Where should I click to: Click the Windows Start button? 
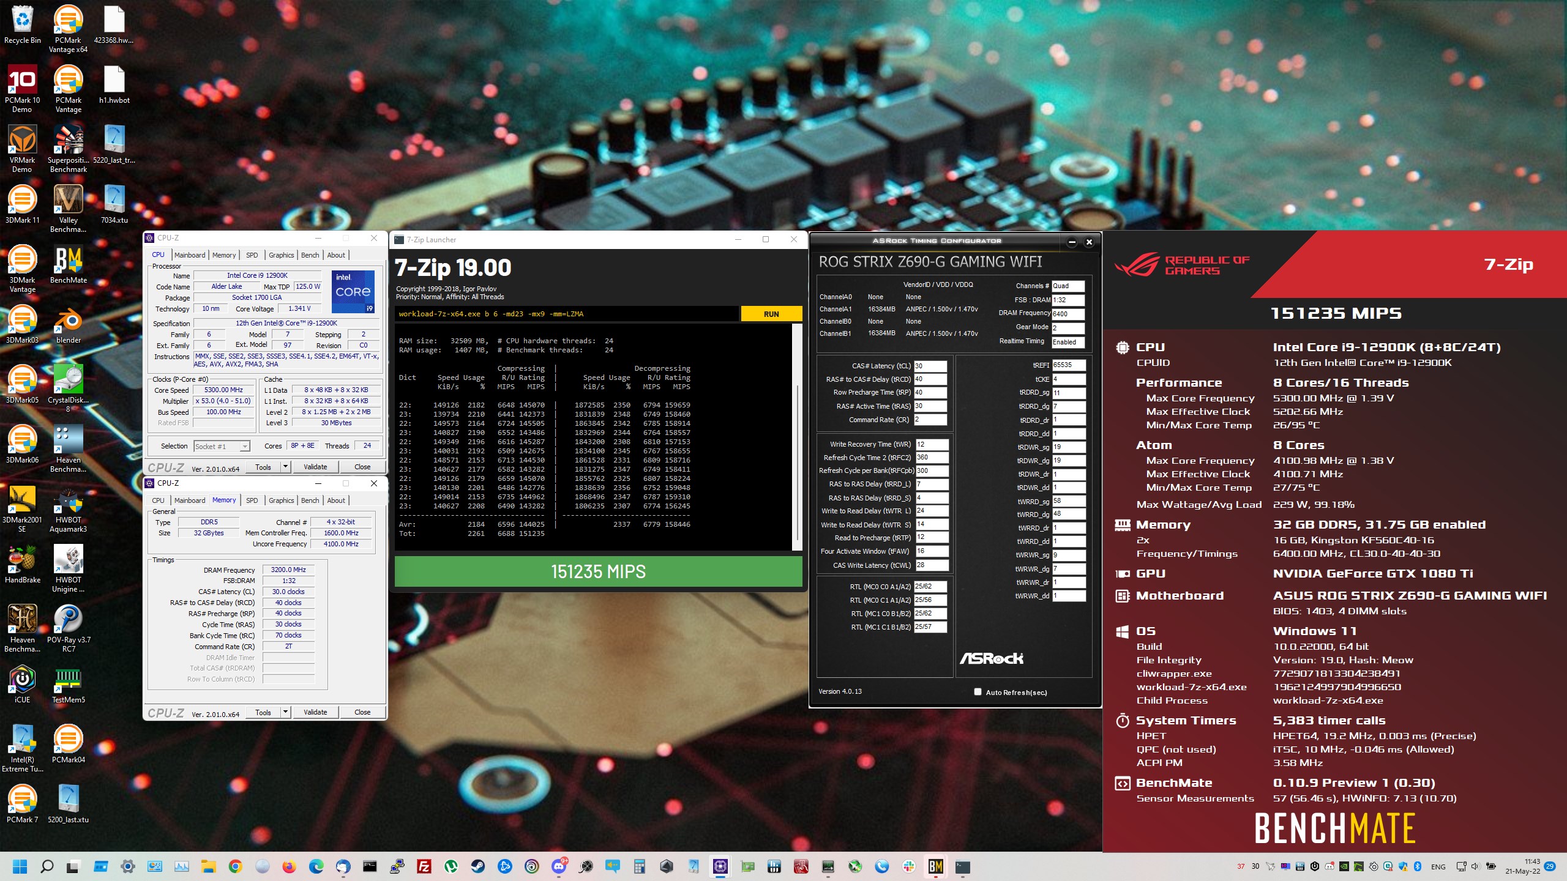pos(20,866)
